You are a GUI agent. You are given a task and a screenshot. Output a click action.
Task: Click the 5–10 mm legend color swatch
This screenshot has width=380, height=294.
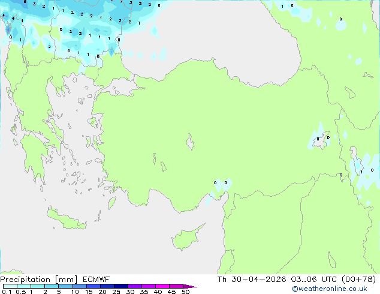66,286
